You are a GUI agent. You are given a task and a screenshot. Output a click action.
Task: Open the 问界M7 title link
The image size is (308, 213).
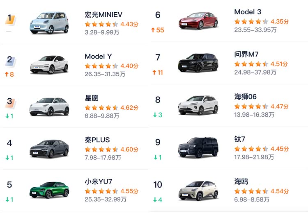tap(246, 54)
